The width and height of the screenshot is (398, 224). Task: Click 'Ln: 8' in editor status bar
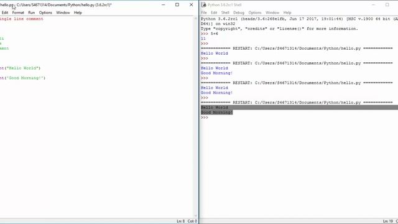tap(181, 222)
